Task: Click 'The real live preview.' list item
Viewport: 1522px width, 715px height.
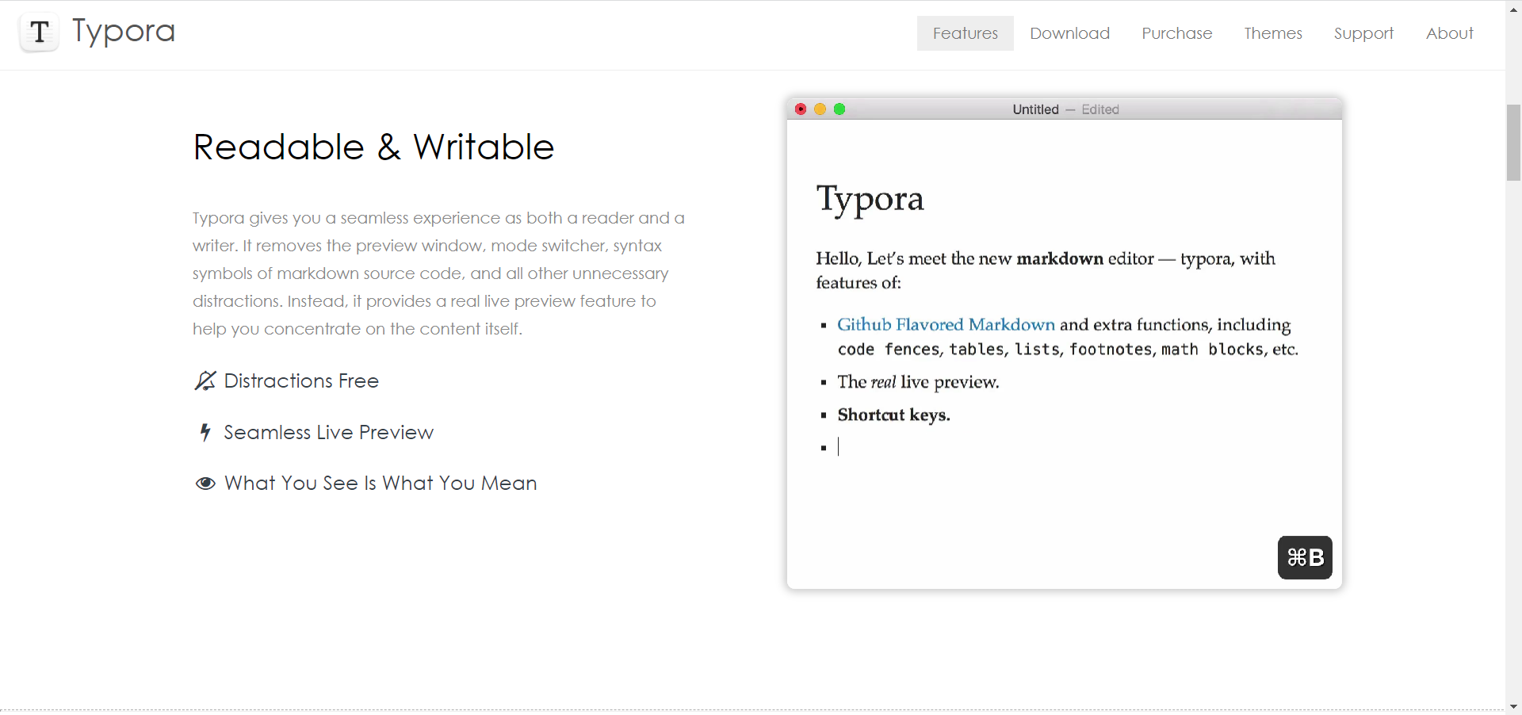Action: pyautogui.click(x=918, y=382)
